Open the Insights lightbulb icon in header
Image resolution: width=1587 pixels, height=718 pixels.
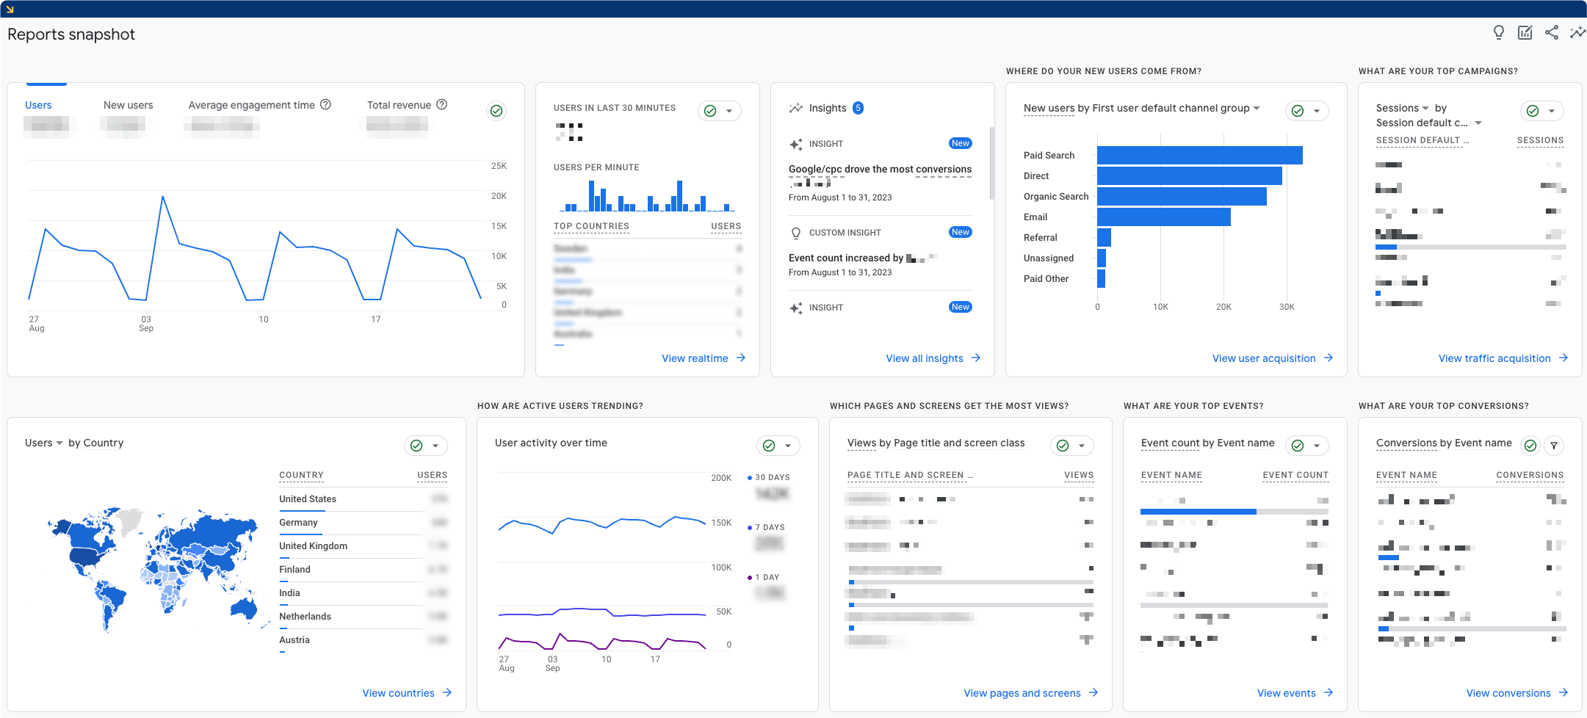tap(1499, 32)
